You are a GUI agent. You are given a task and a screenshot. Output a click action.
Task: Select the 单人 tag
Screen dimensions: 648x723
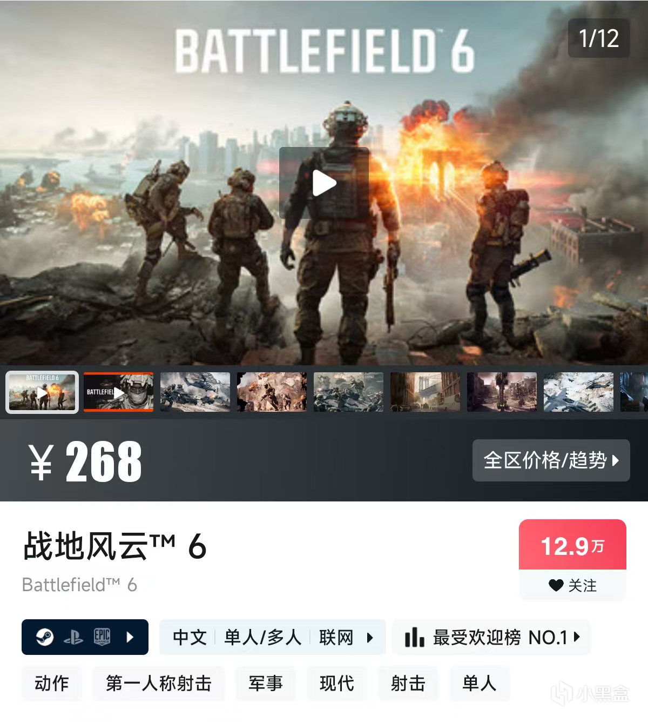480,684
